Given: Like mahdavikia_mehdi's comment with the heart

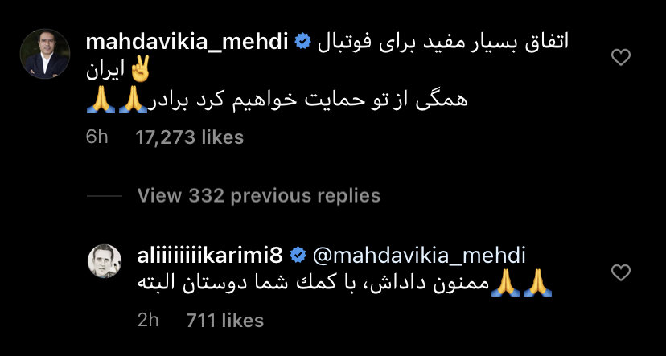Looking at the screenshot, I should pyautogui.click(x=620, y=57).
